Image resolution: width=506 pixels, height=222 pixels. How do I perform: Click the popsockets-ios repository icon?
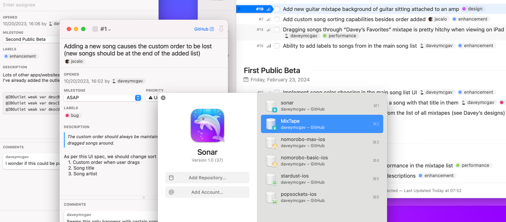pos(271,197)
